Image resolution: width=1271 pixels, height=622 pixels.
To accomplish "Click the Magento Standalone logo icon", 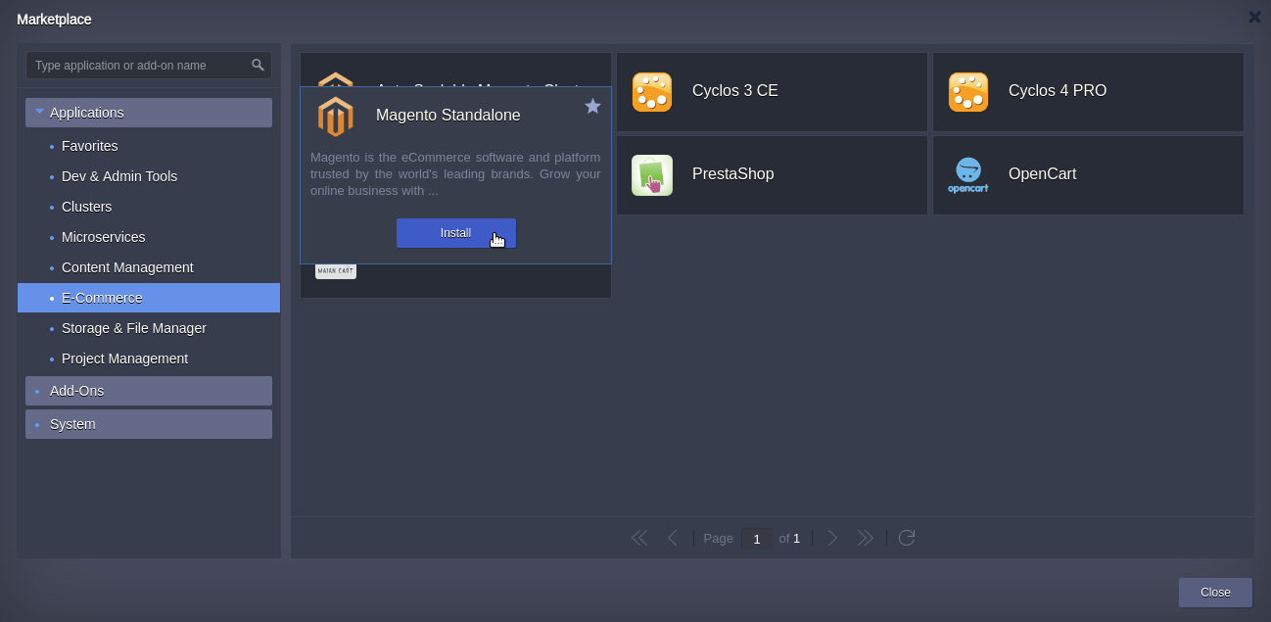I will 335,117.
